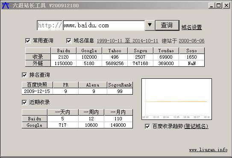Viewport: 232px width, 158px height.
Task: Click the snapshot date 2009-12-15
Action: (x=37, y=91)
